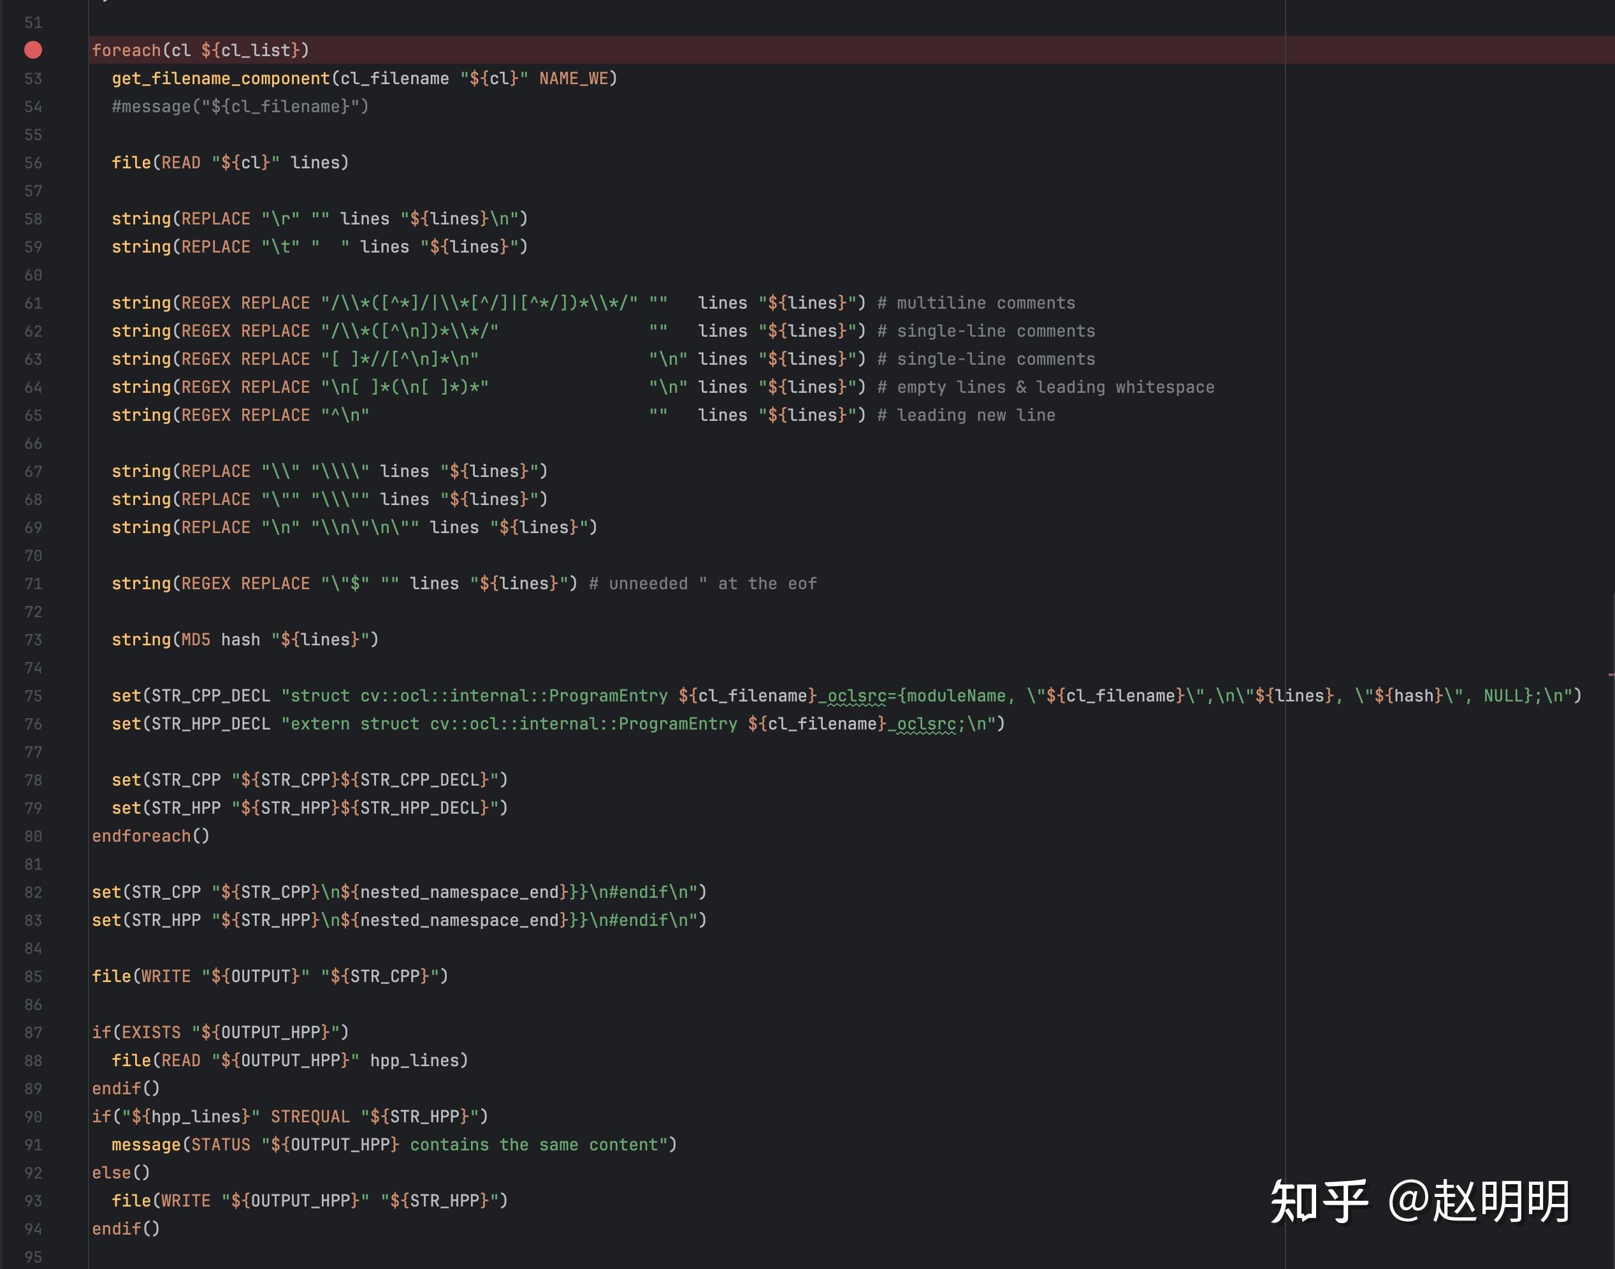Set breakpoint at gutter line 56
The height and width of the screenshot is (1269, 1615).
tap(33, 163)
